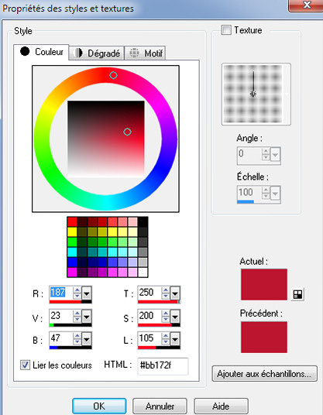Open the B value dropdown arrow
Viewport: 323px width, 415px height.
[x=87, y=339]
